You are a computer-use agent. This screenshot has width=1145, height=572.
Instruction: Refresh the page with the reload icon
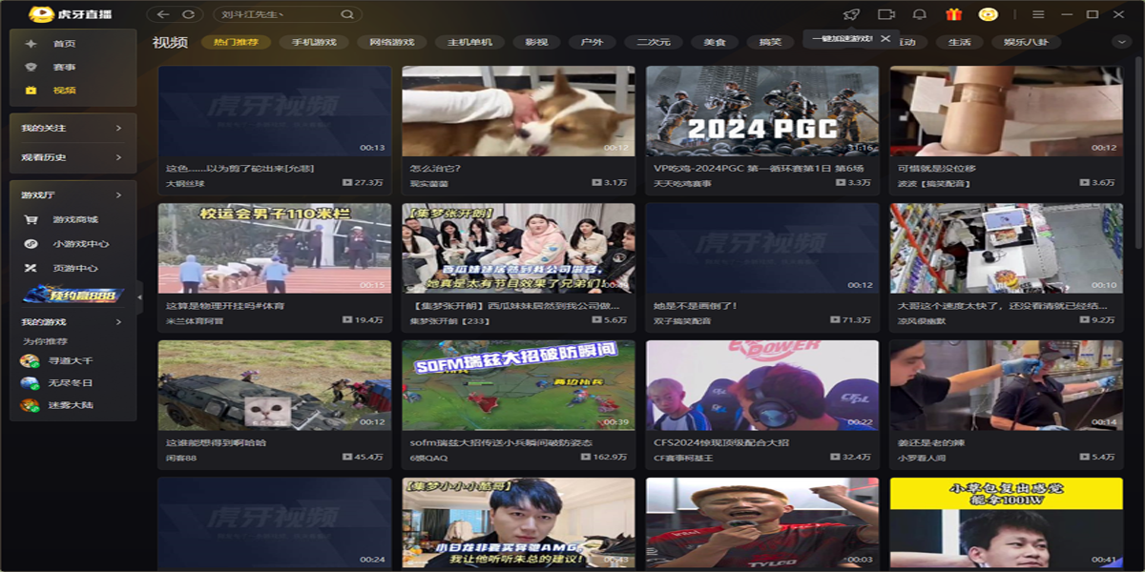click(188, 14)
